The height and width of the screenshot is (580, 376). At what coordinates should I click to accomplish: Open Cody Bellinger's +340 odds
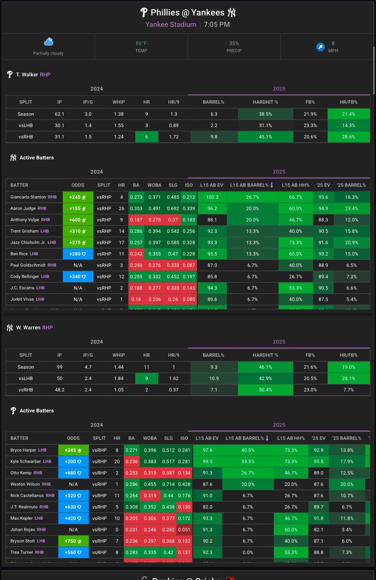pos(77,276)
